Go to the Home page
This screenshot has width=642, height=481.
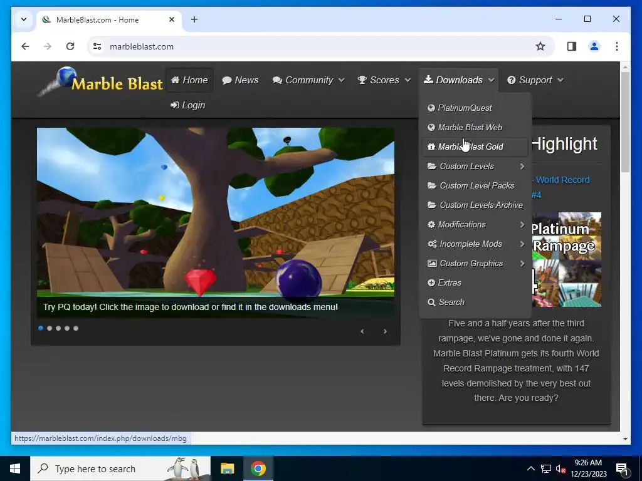189,80
